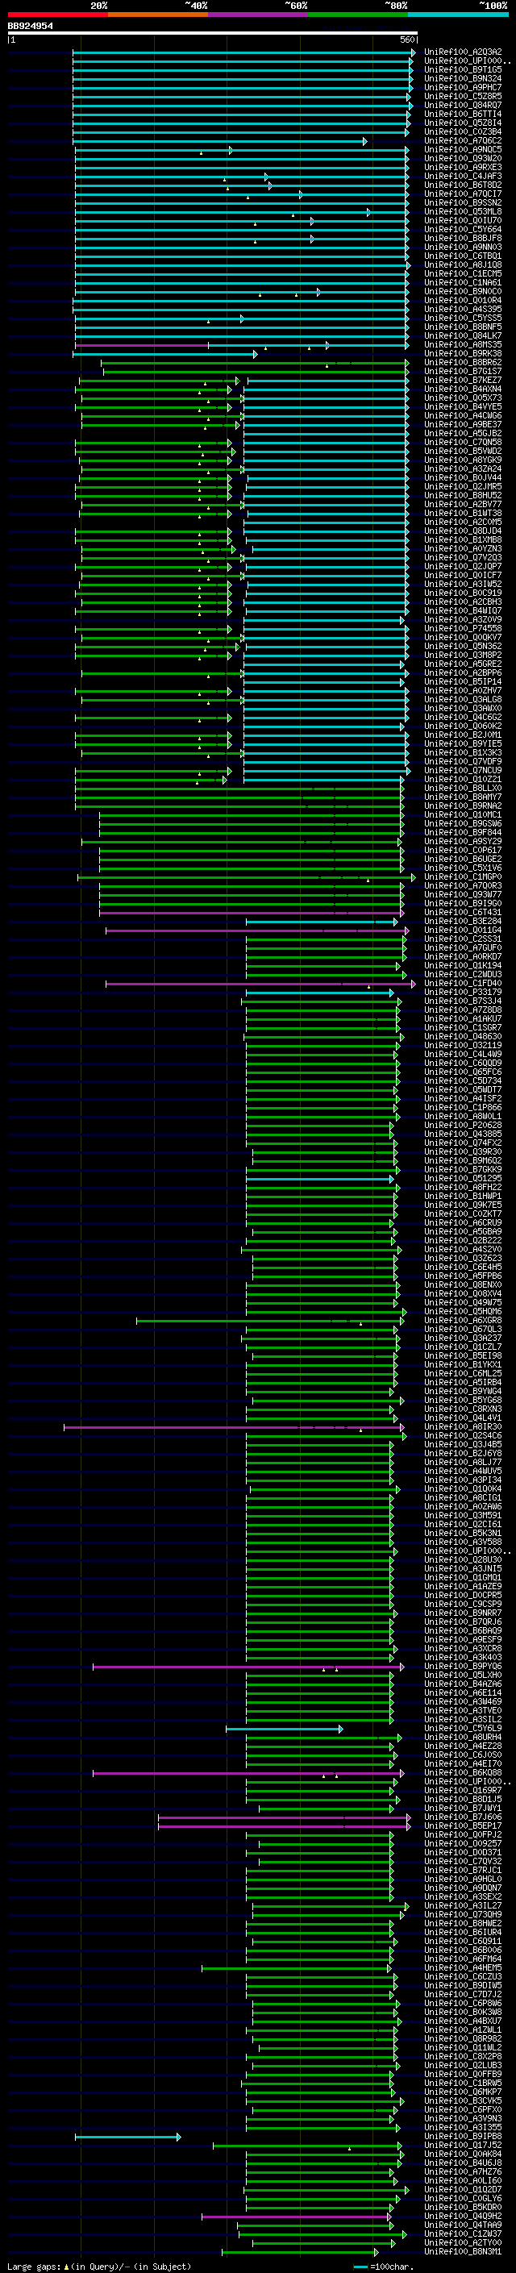Click the label UniRef100_C1ECM5
The height and width of the screenshot is (2273, 516).
(463, 273)
